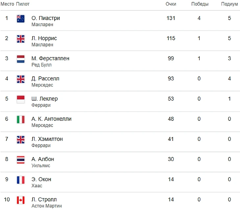Open М. Ферстаппен driver link
This screenshot has height=210, width=240.
coord(50,58)
